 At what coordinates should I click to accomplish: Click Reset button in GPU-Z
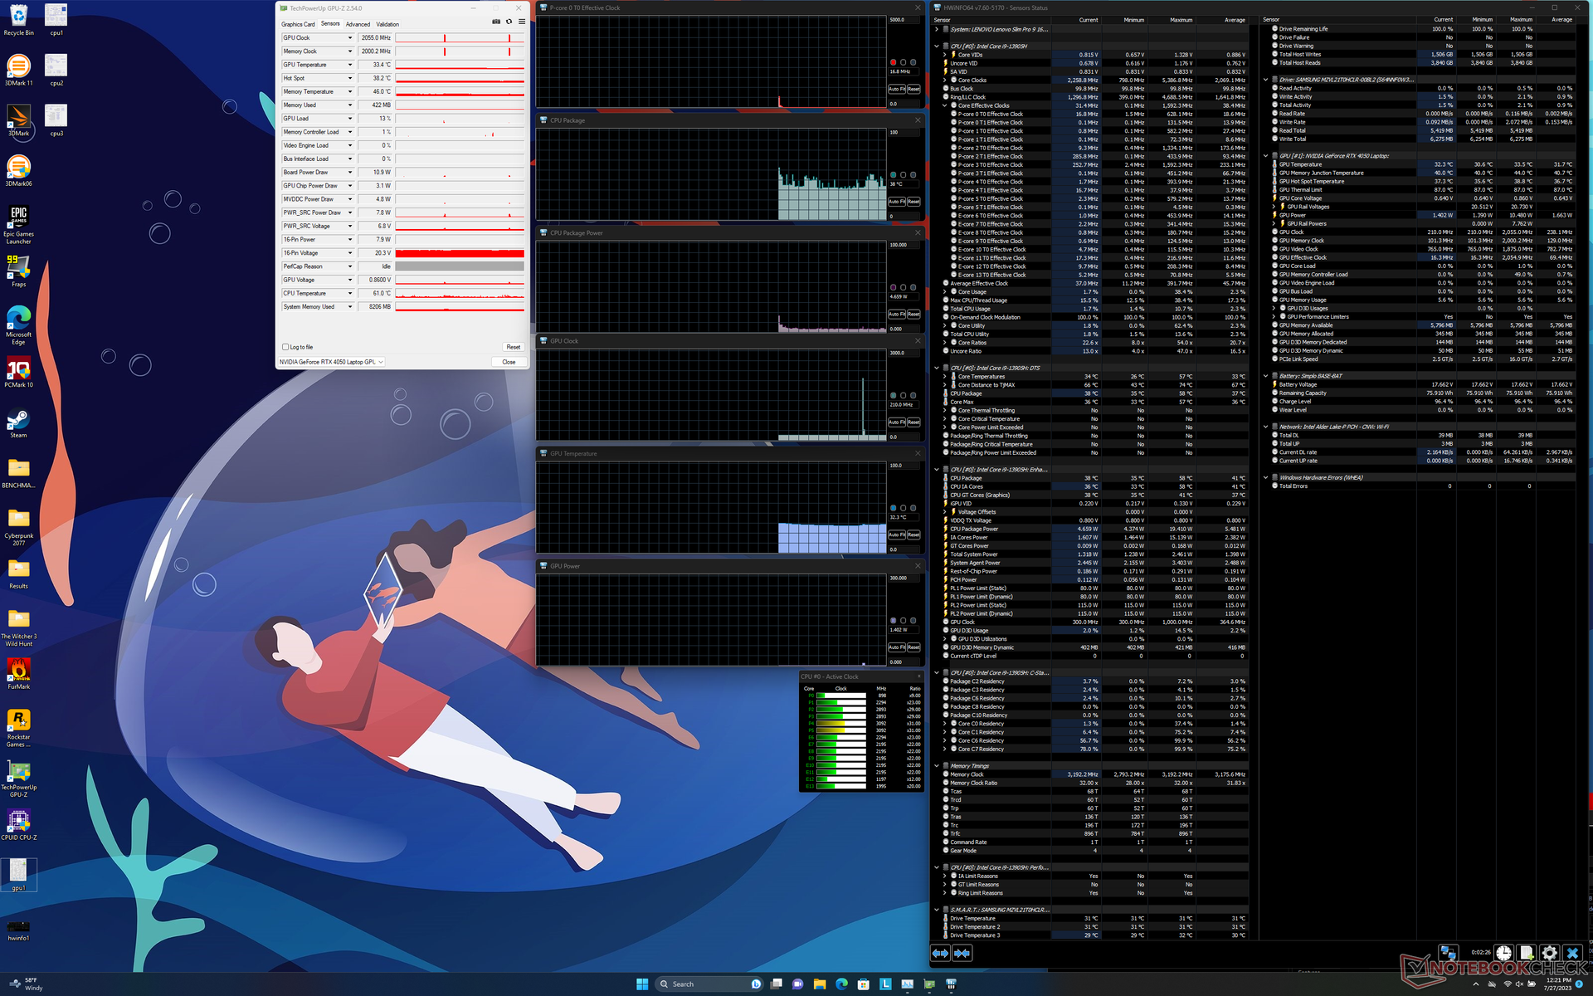point(514,347)
